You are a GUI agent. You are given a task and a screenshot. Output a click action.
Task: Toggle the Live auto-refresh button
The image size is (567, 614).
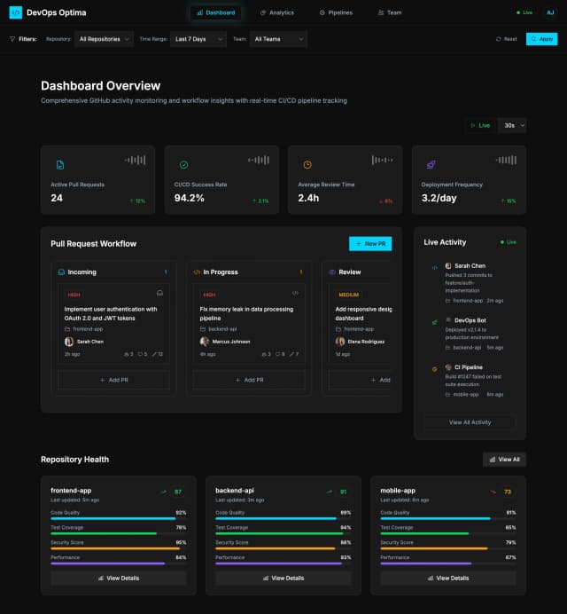click(481, 126)
